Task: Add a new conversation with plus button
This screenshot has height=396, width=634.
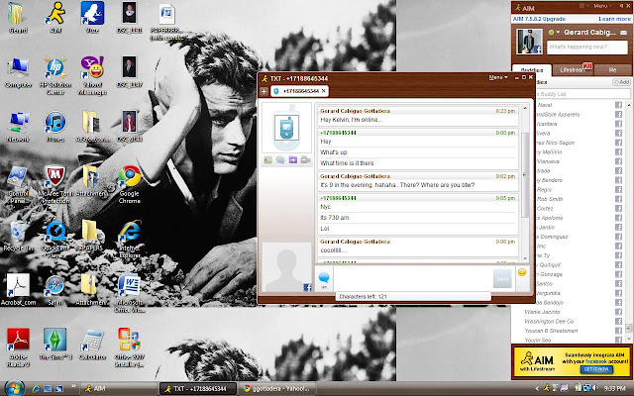Action: tap(264, 91)
